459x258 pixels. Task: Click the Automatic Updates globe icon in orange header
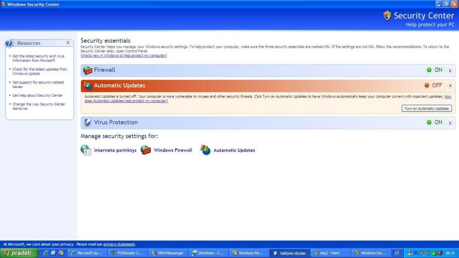[88, 86]
